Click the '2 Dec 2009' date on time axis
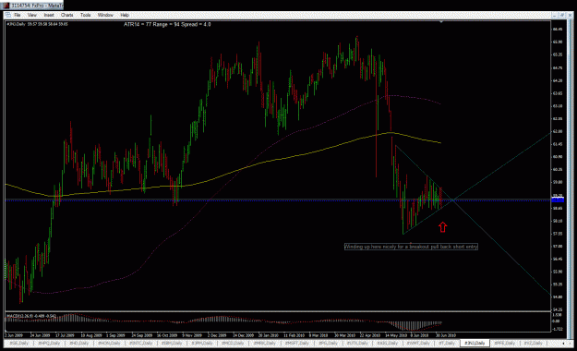Viewport: 577px width, 351px height. pyautogui.click(x=217, y=335)
